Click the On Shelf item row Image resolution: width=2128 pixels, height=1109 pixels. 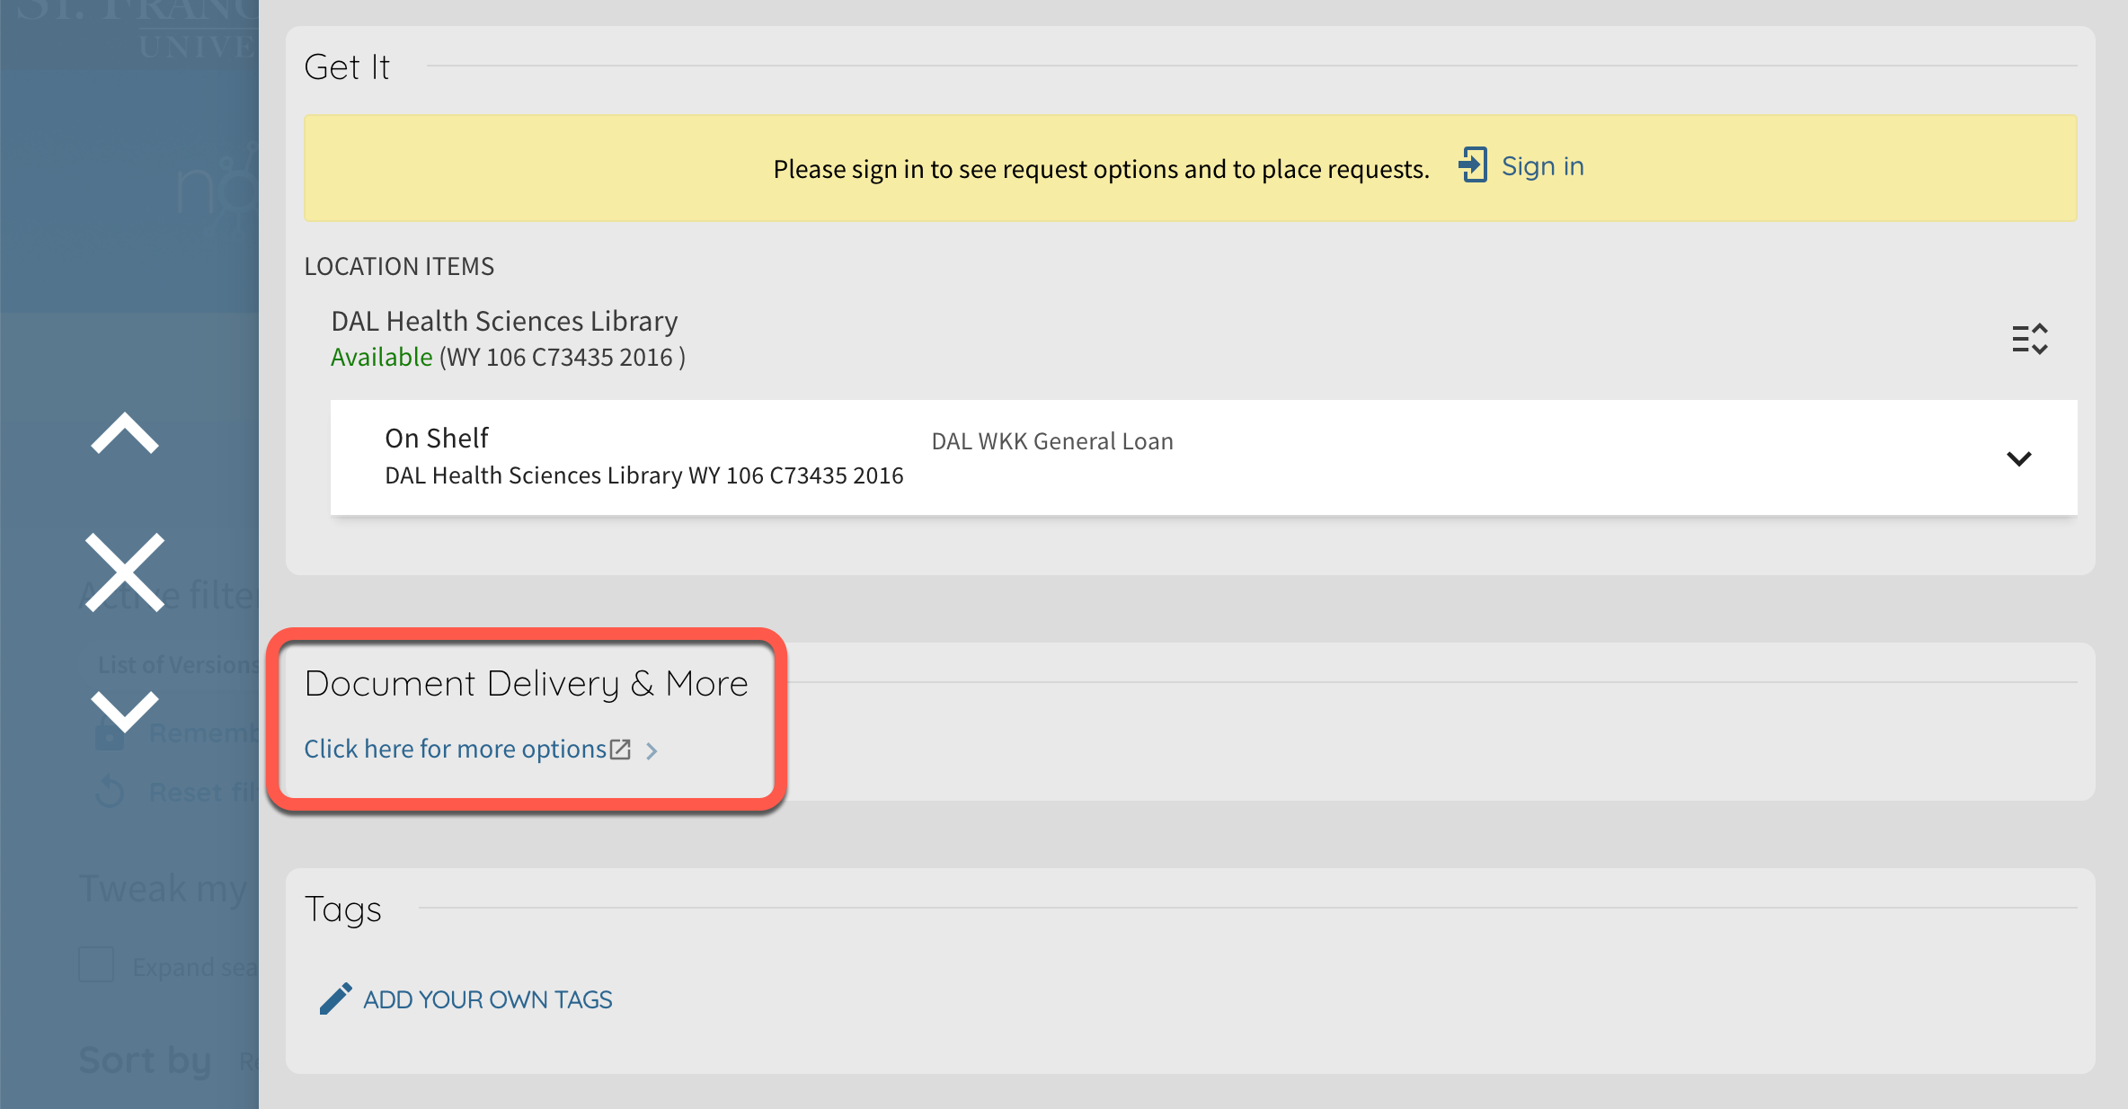click(1203, 457)
